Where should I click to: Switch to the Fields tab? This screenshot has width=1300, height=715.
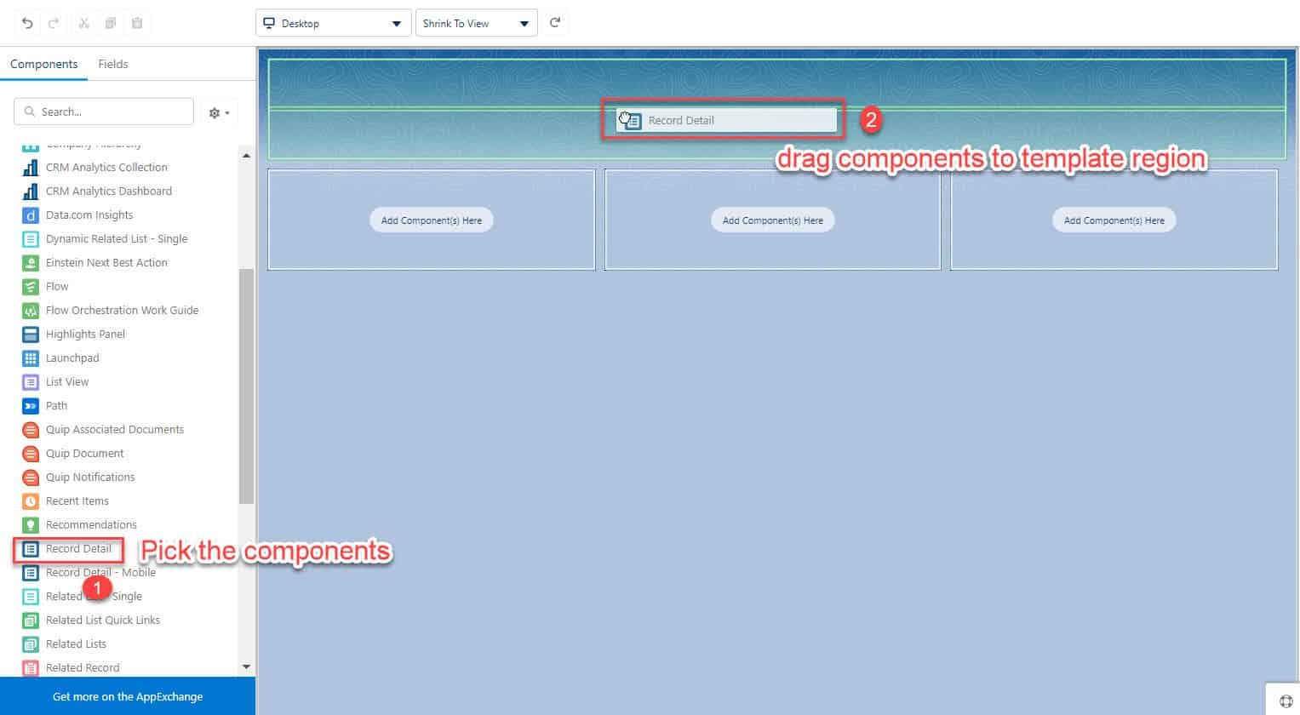coord(113,64)
